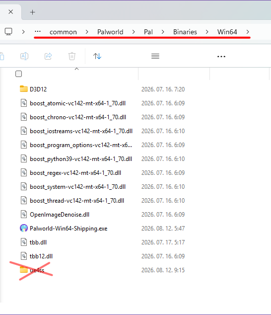Expand chevron after Palworld breadcrumb
271x315 pixels.
134,32
